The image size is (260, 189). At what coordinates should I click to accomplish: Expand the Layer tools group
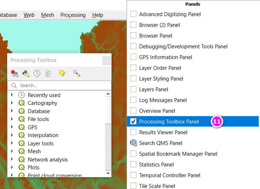[x=12, y=143]
